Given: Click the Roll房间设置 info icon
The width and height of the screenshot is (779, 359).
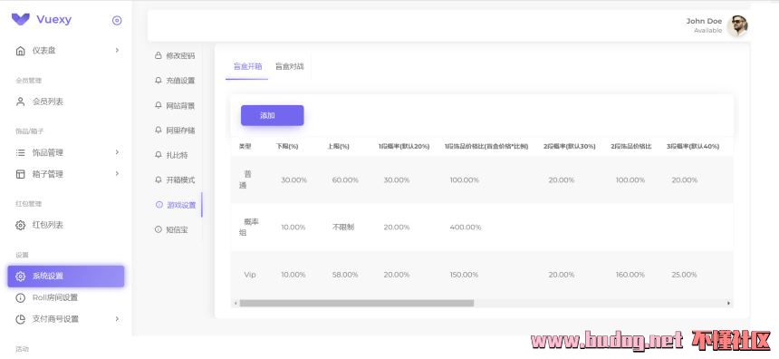Looking at the screenshot, I should [20, 298].
